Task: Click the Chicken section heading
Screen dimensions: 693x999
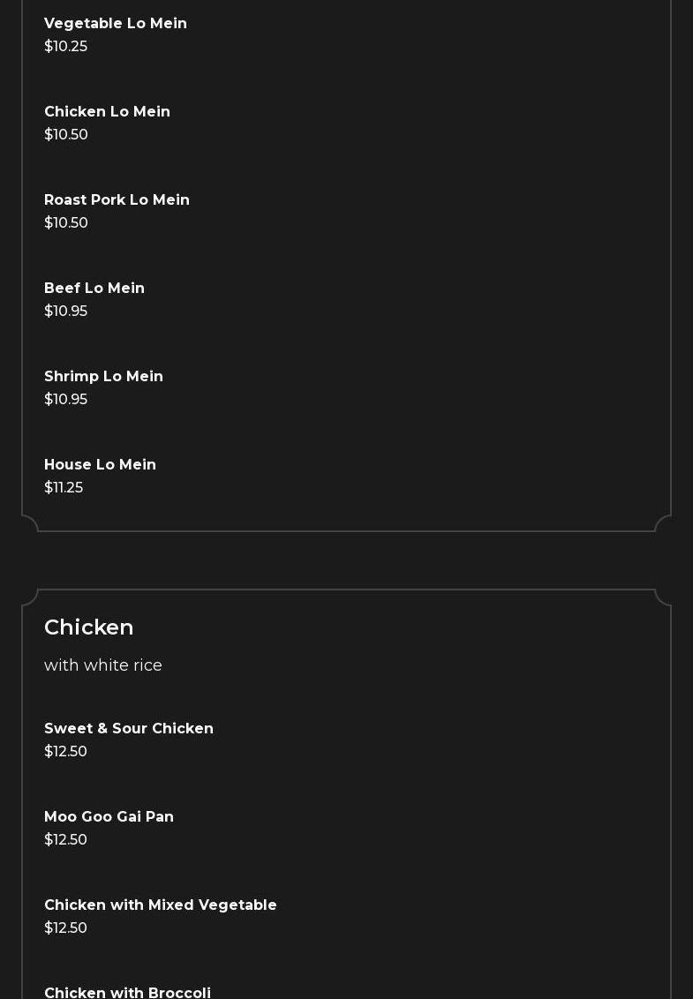Action: (89, 627)
